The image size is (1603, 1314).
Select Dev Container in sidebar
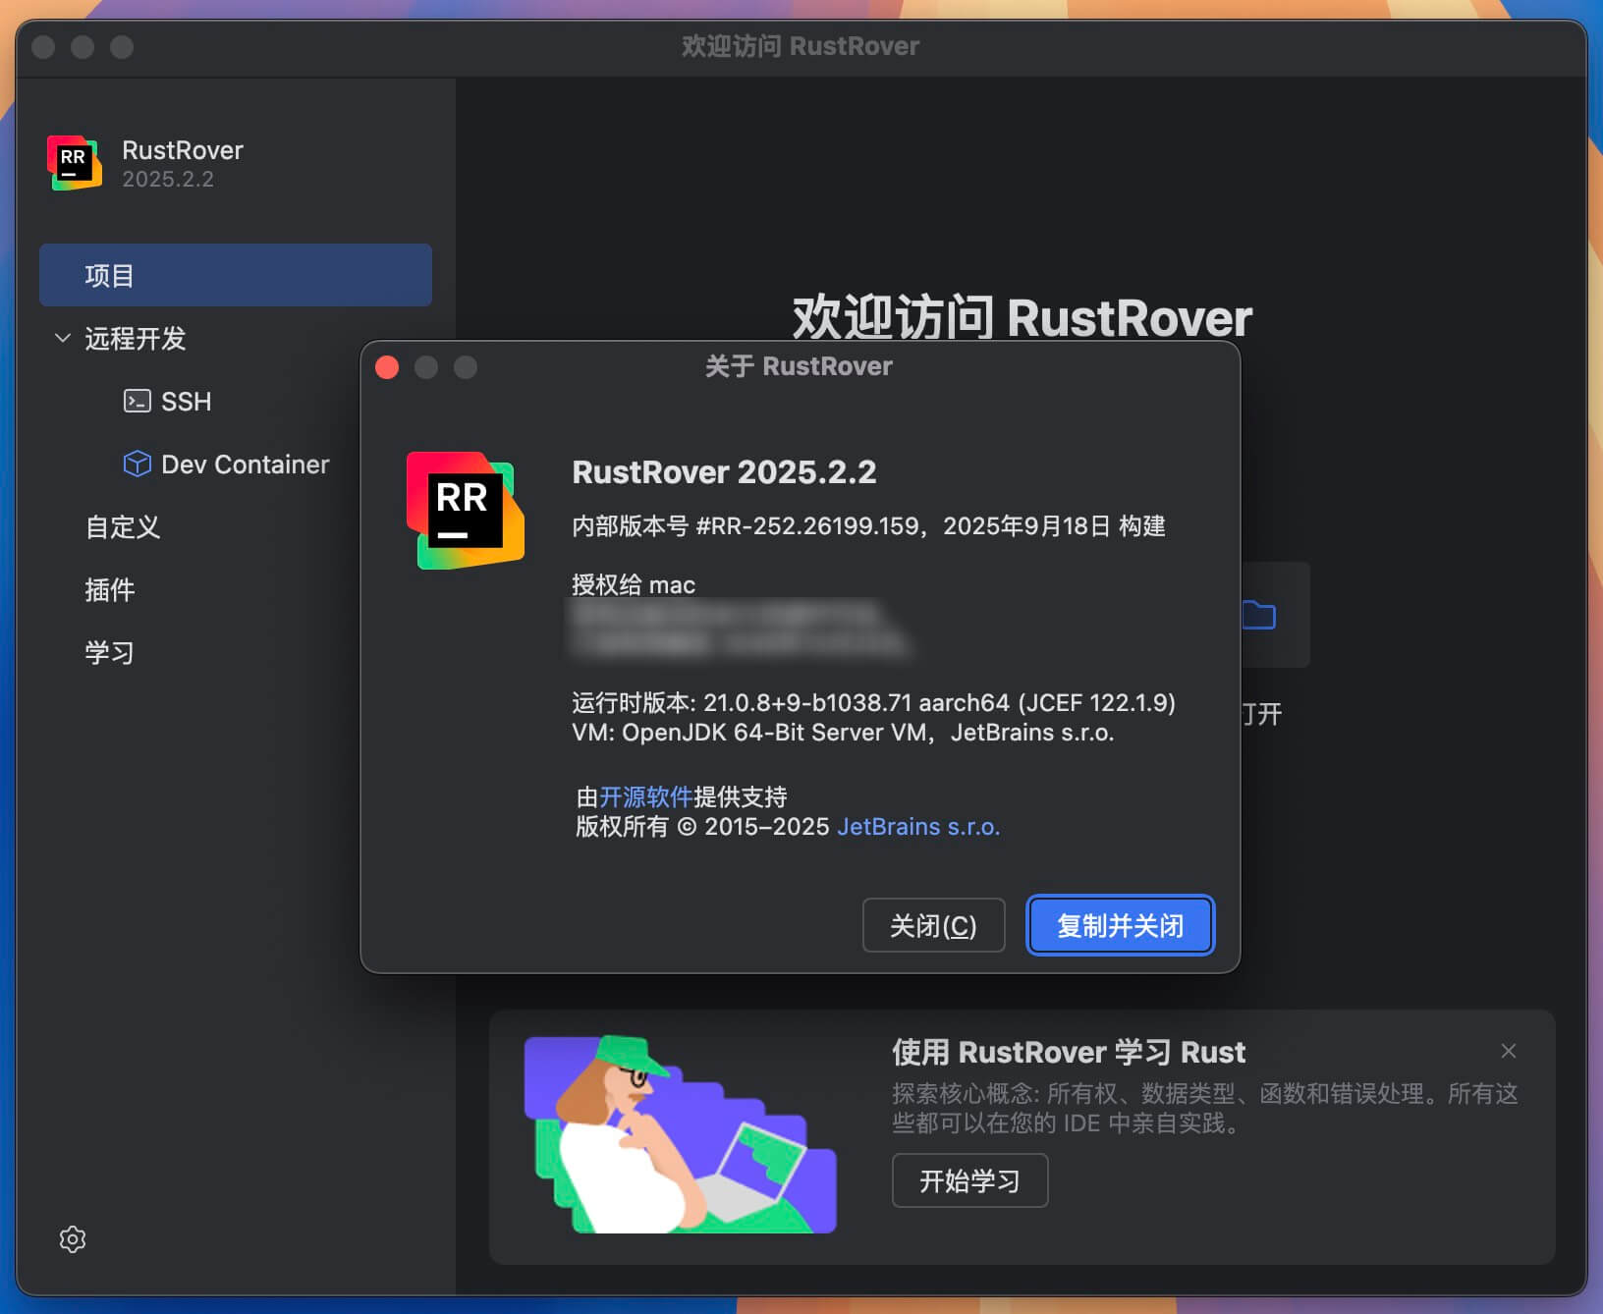pyautogui.click(x=245, y=465)
